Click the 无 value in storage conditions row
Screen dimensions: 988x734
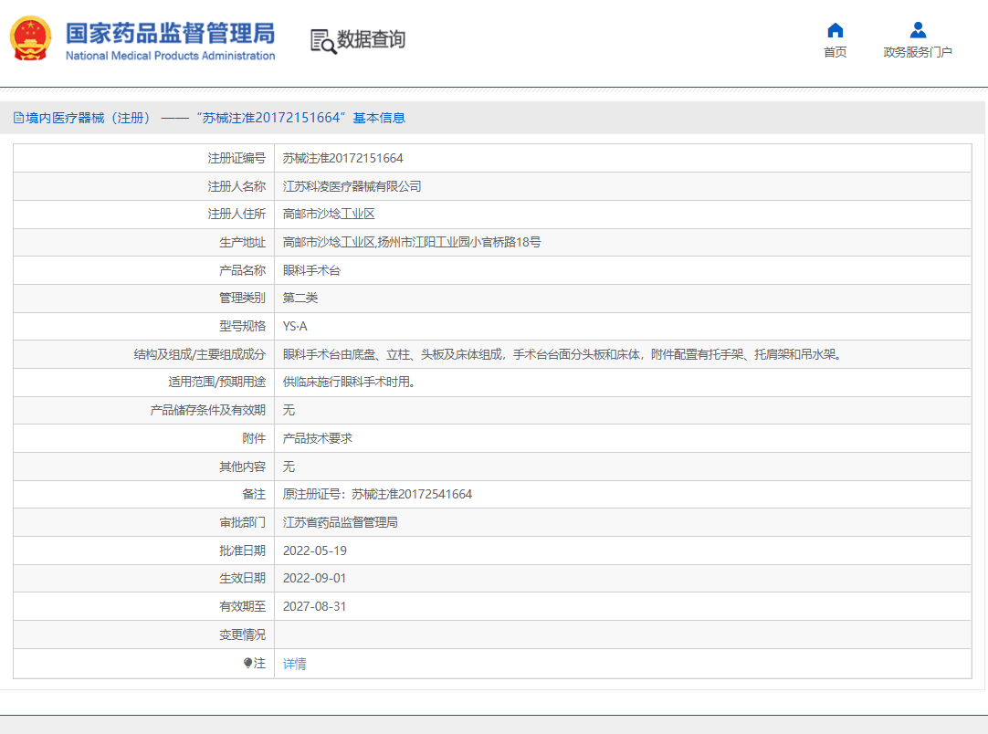tap(289, 410)
